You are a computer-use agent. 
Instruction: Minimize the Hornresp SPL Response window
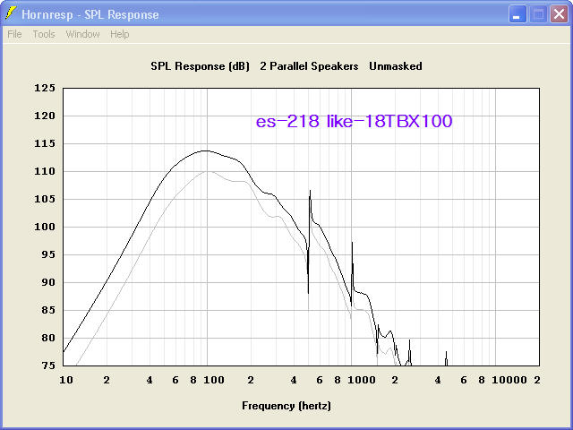click(517, 14)
